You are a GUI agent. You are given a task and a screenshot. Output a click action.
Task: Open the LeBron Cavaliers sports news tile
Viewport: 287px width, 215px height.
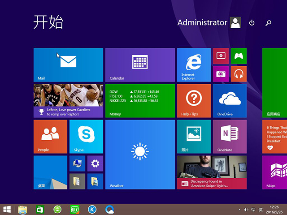pos(68,101)
